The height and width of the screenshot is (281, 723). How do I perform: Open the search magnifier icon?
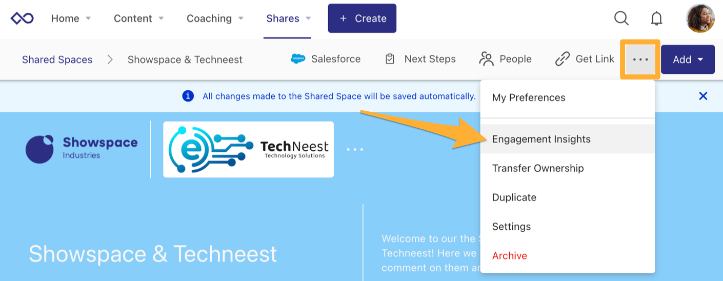tap(621, 18)
